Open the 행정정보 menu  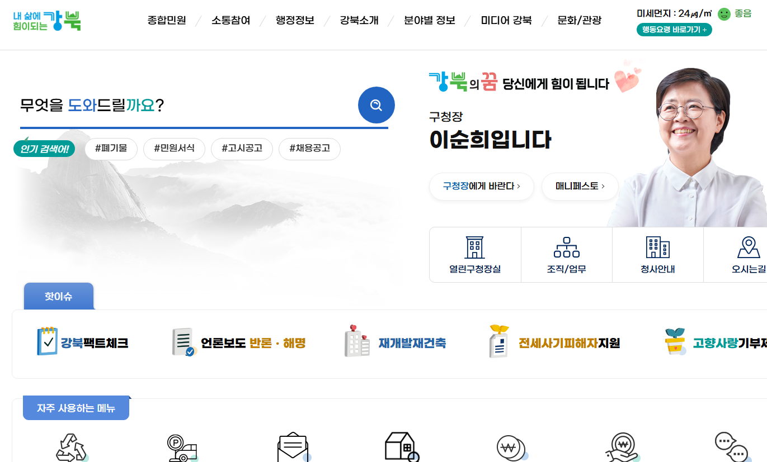coord(295,21)
